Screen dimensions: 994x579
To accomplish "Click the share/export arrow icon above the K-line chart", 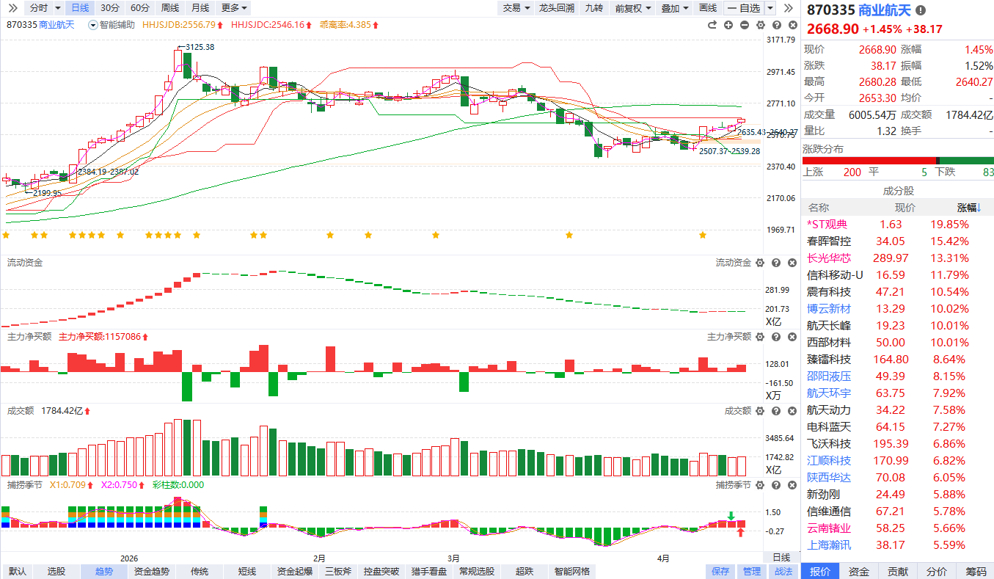I will click(x=712, y=25).
